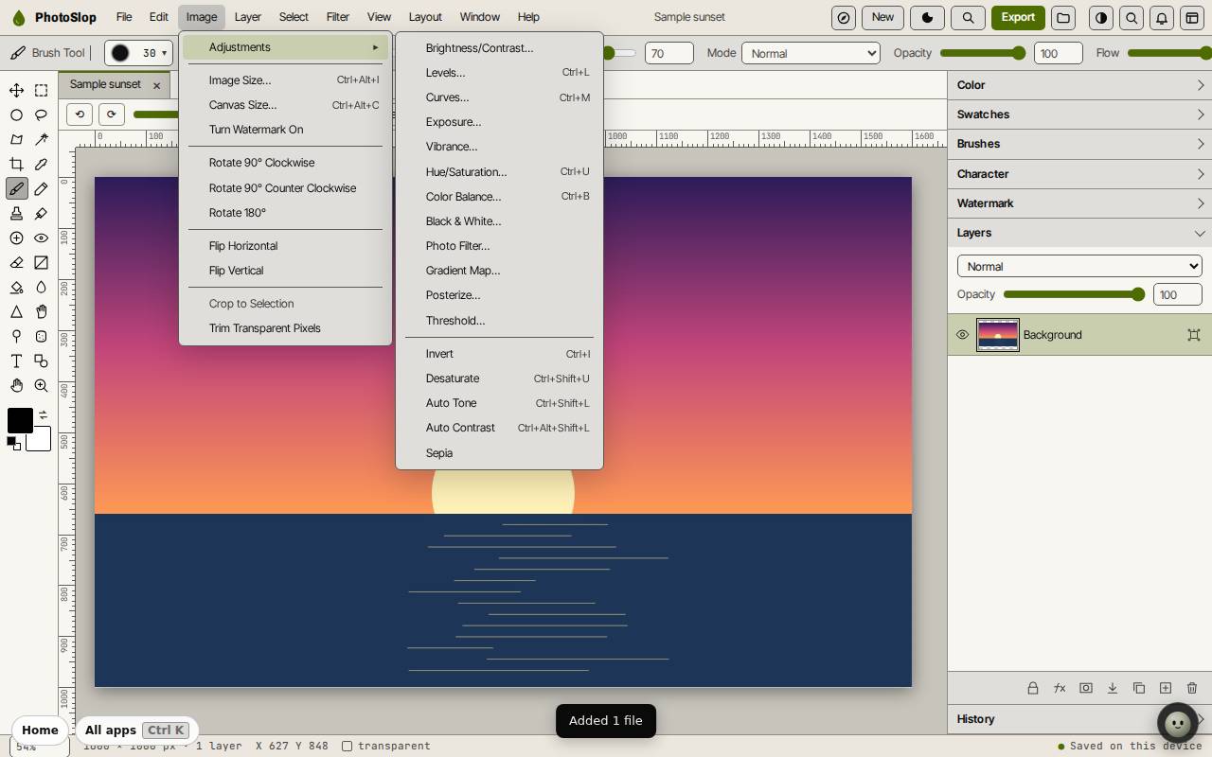Toggle the contrast half-circle button
This screenshot has width=1212, height=757.
click(1101, 17)
